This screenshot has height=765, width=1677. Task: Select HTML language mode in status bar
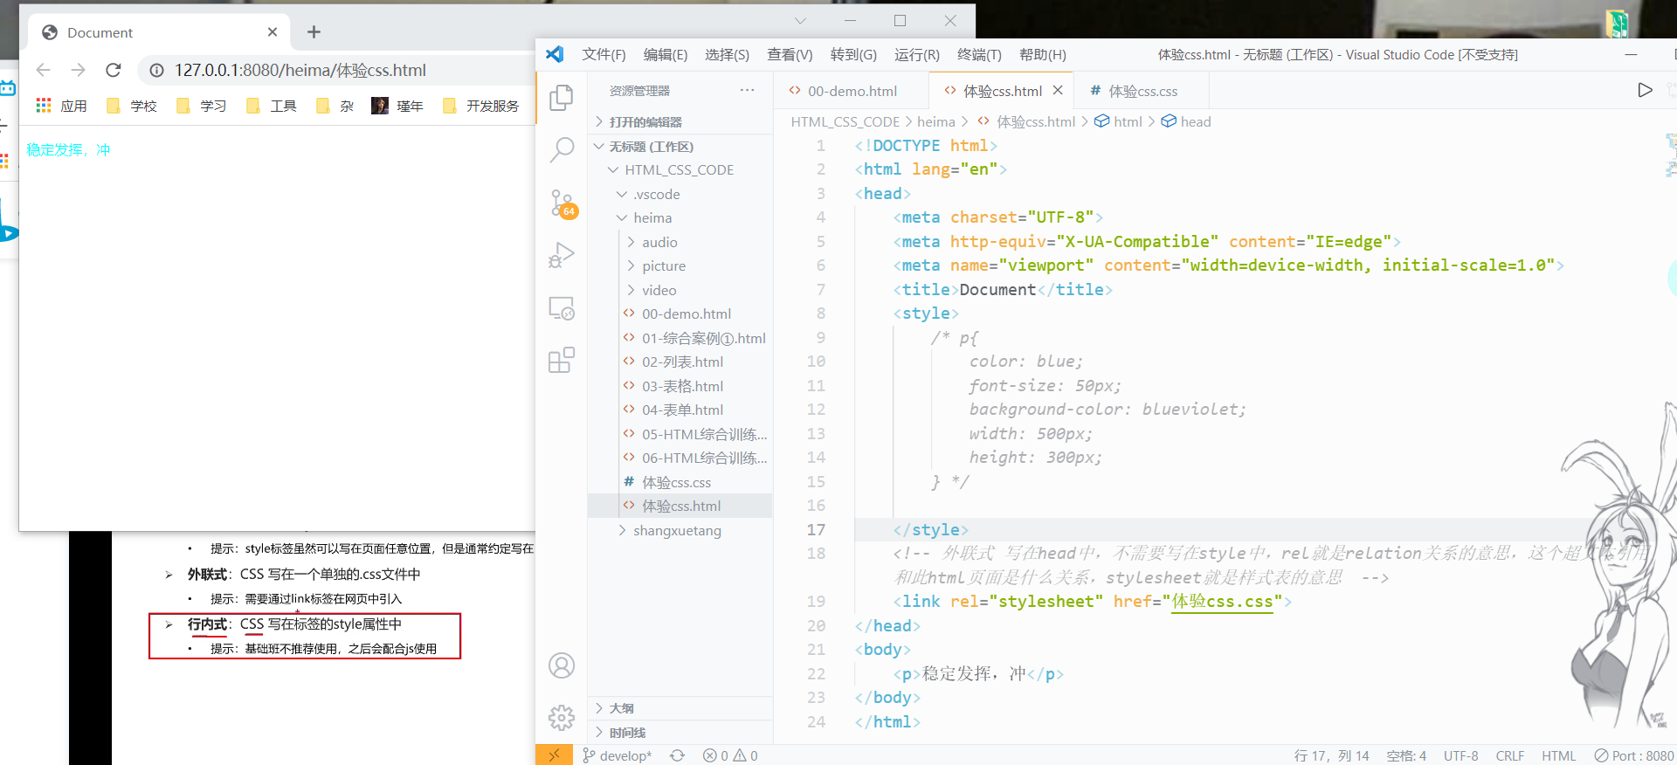[1558, 755]
